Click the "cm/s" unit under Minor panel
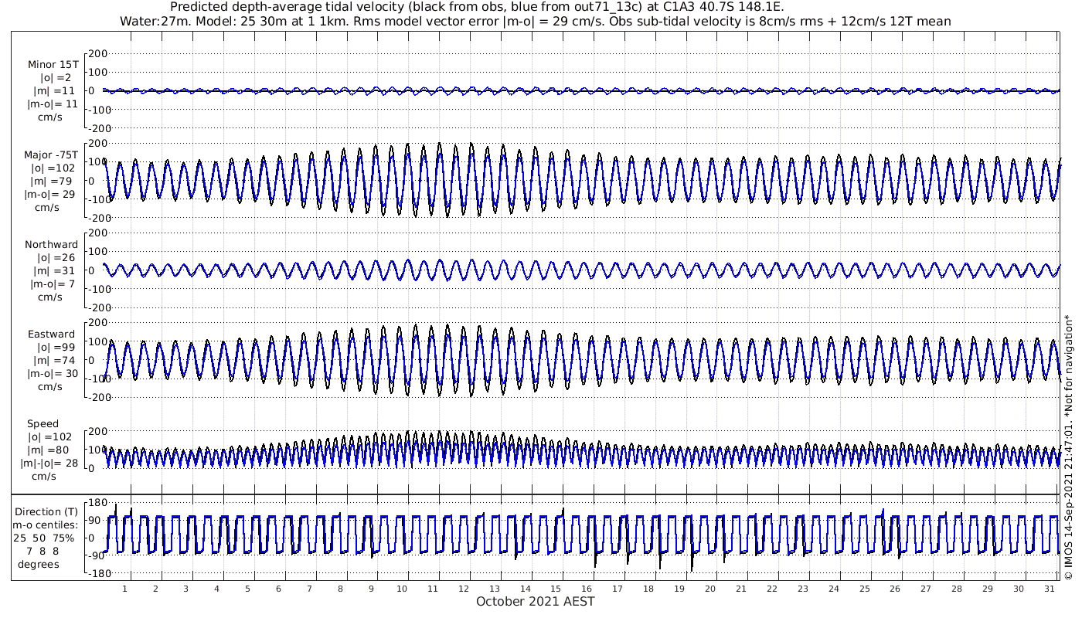1082x618 pixels. point(51,117)
